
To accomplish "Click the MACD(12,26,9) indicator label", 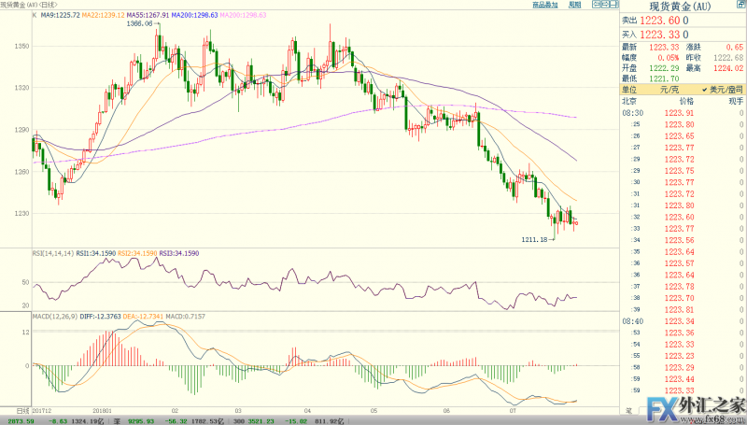I will pyautogui.click(x=55, y=317).
